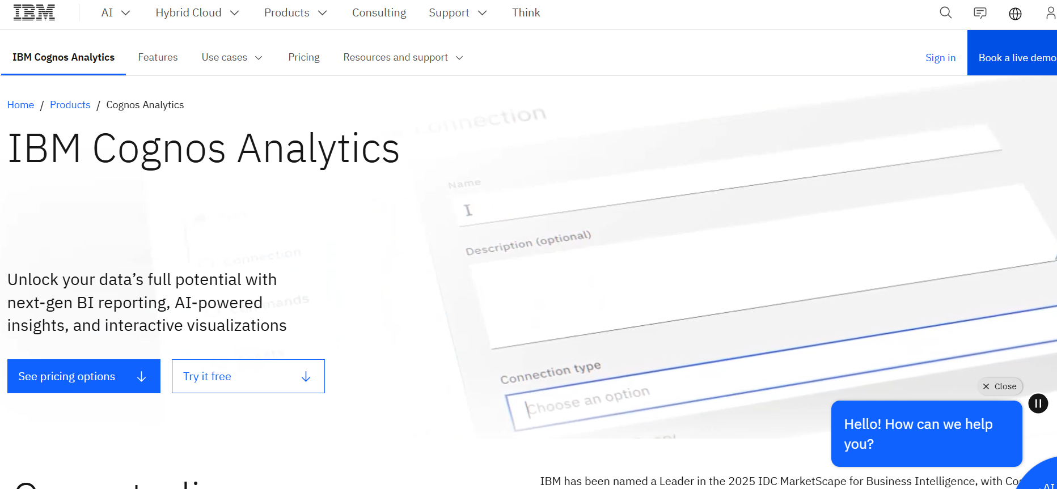Click the IBM logo

tap(34, 12)
